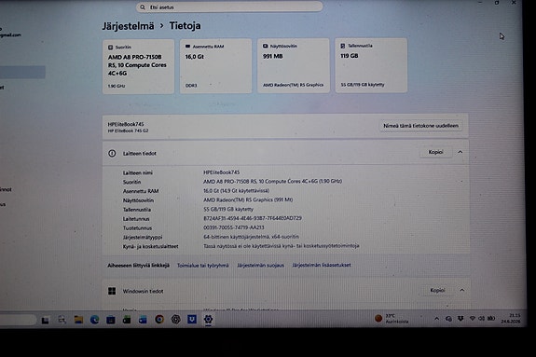Open the Outlook taskbar icon
Image resolution: width=536 pixels, height=357 pixels.
point(143,320)
